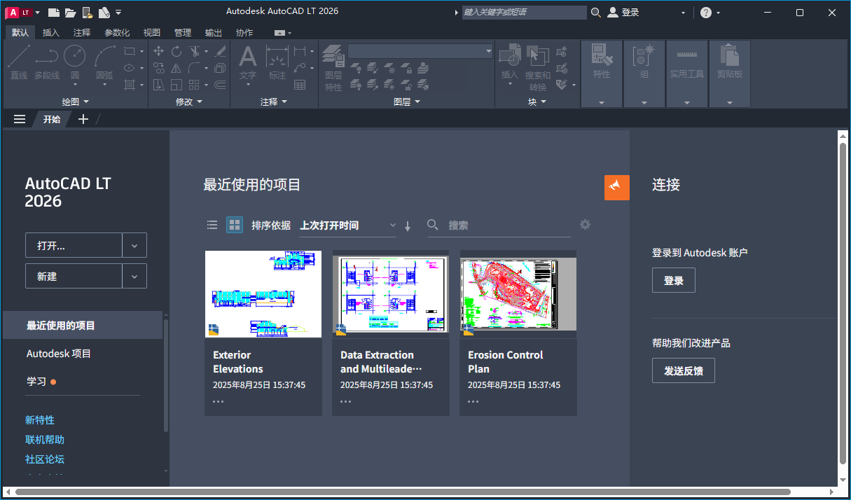Image resolution: width=851 pixels, height=500 pixels.
Task: Switch to the 管理 ribbon tab
Action: point(183,32)
